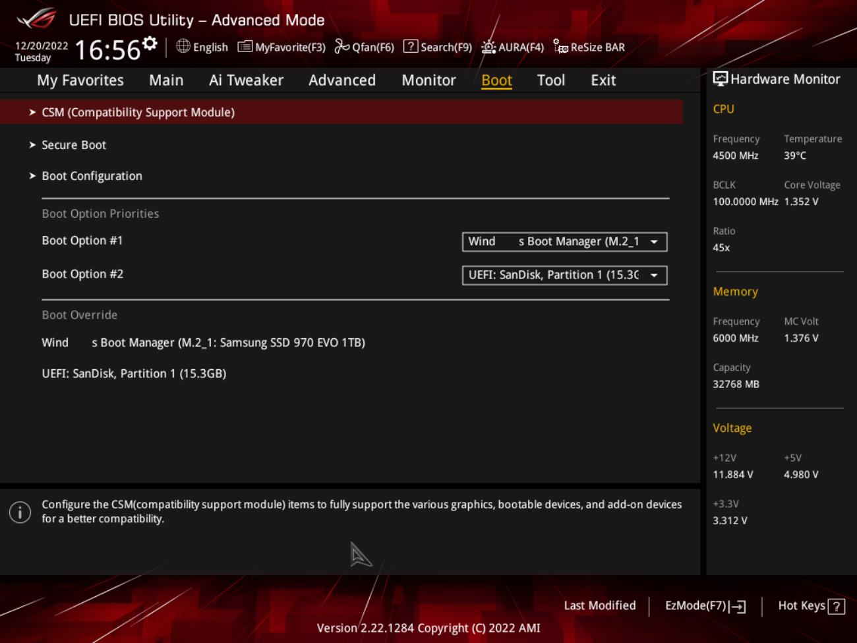The image size is (857, 643).
Task: Select the Boot tab
Action: 496,80
